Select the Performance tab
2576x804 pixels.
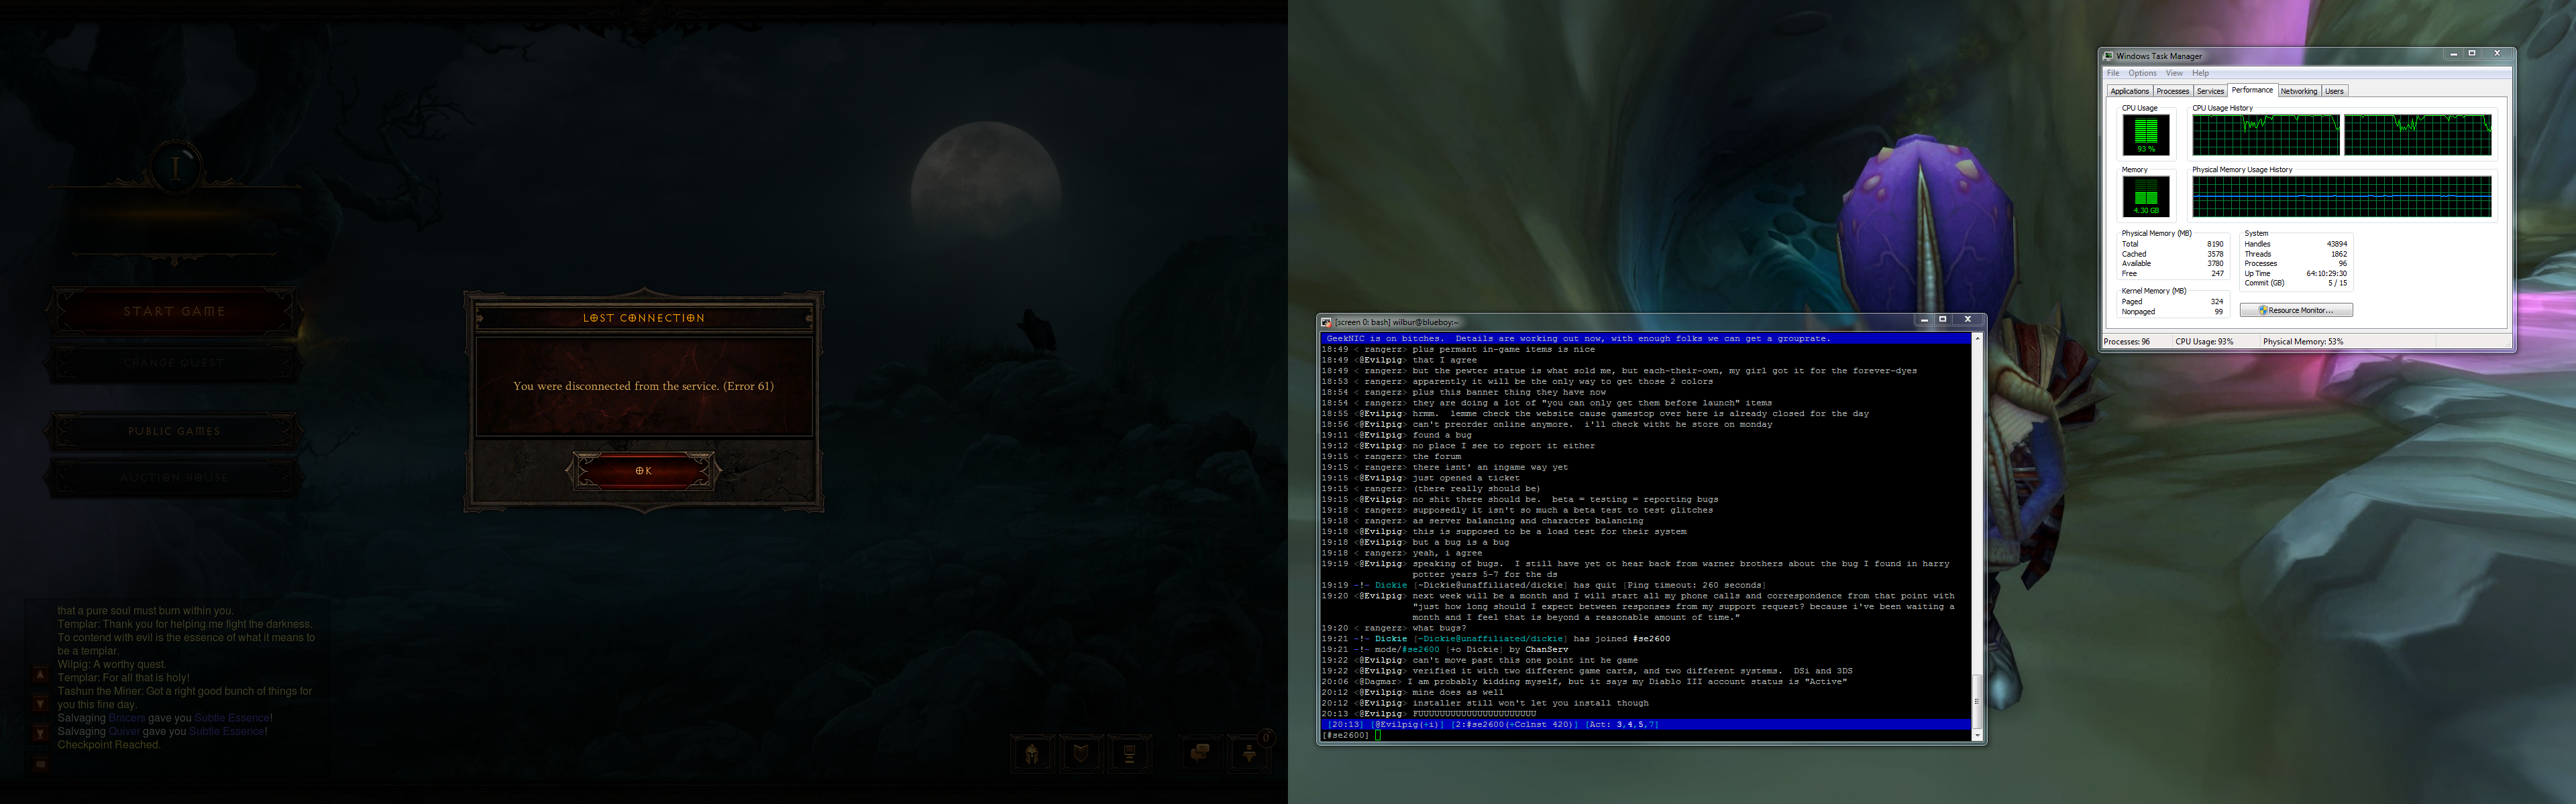click(2252, 90)
